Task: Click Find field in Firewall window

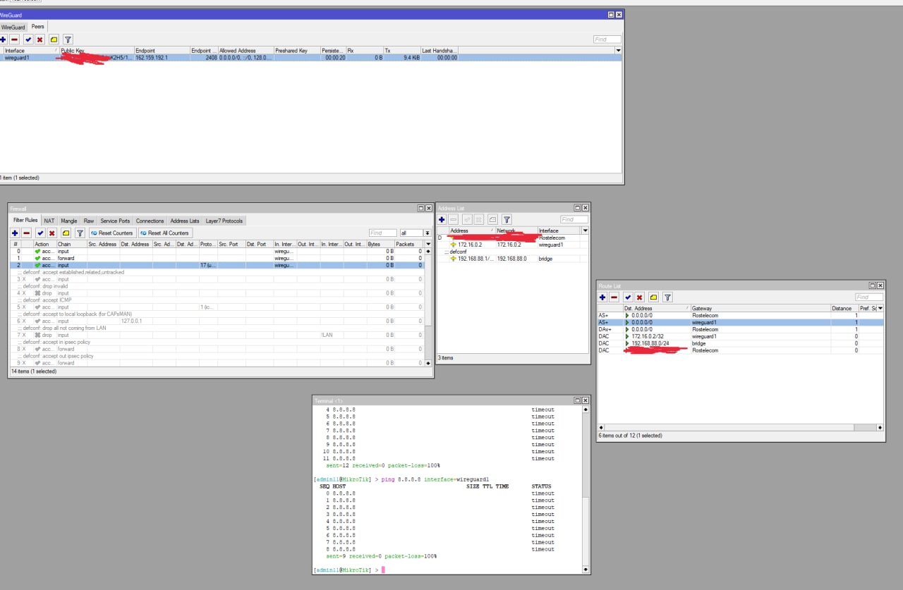Action: pos(383,233)
